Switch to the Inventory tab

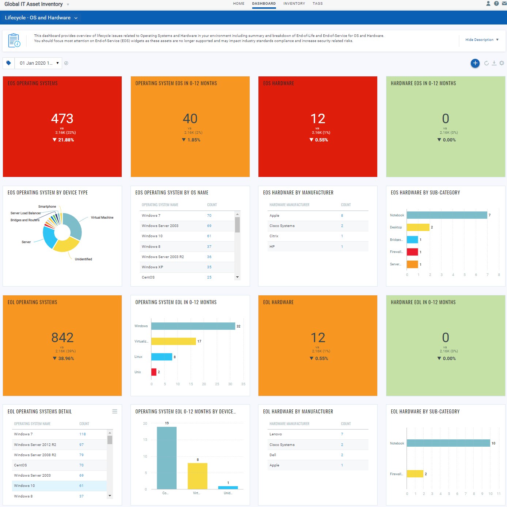[294, 4]
